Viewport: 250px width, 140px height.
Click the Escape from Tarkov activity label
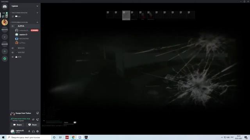click(23, 113)
